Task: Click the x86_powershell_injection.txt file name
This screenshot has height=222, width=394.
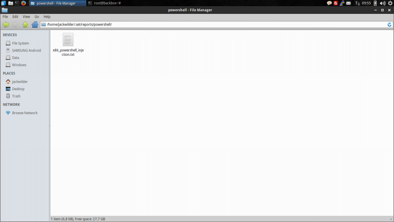Action: tap(68, 52)
